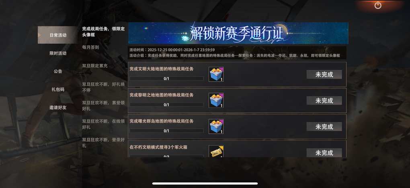Click 未完成 button for 文明大陆 task
410x188 pixels.
(x=324, y=74)
